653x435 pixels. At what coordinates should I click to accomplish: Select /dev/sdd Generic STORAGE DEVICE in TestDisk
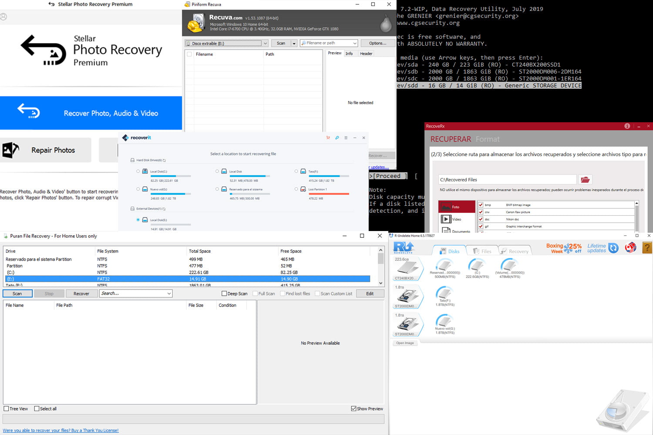[489, 86]
